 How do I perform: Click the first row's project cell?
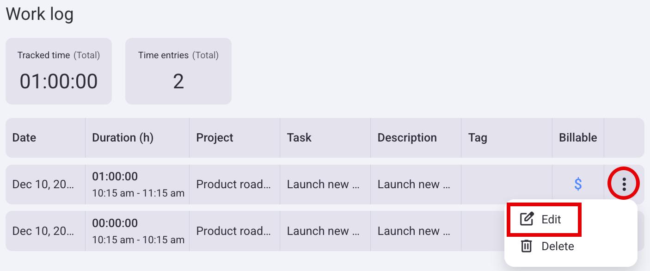tap(234, 185)
